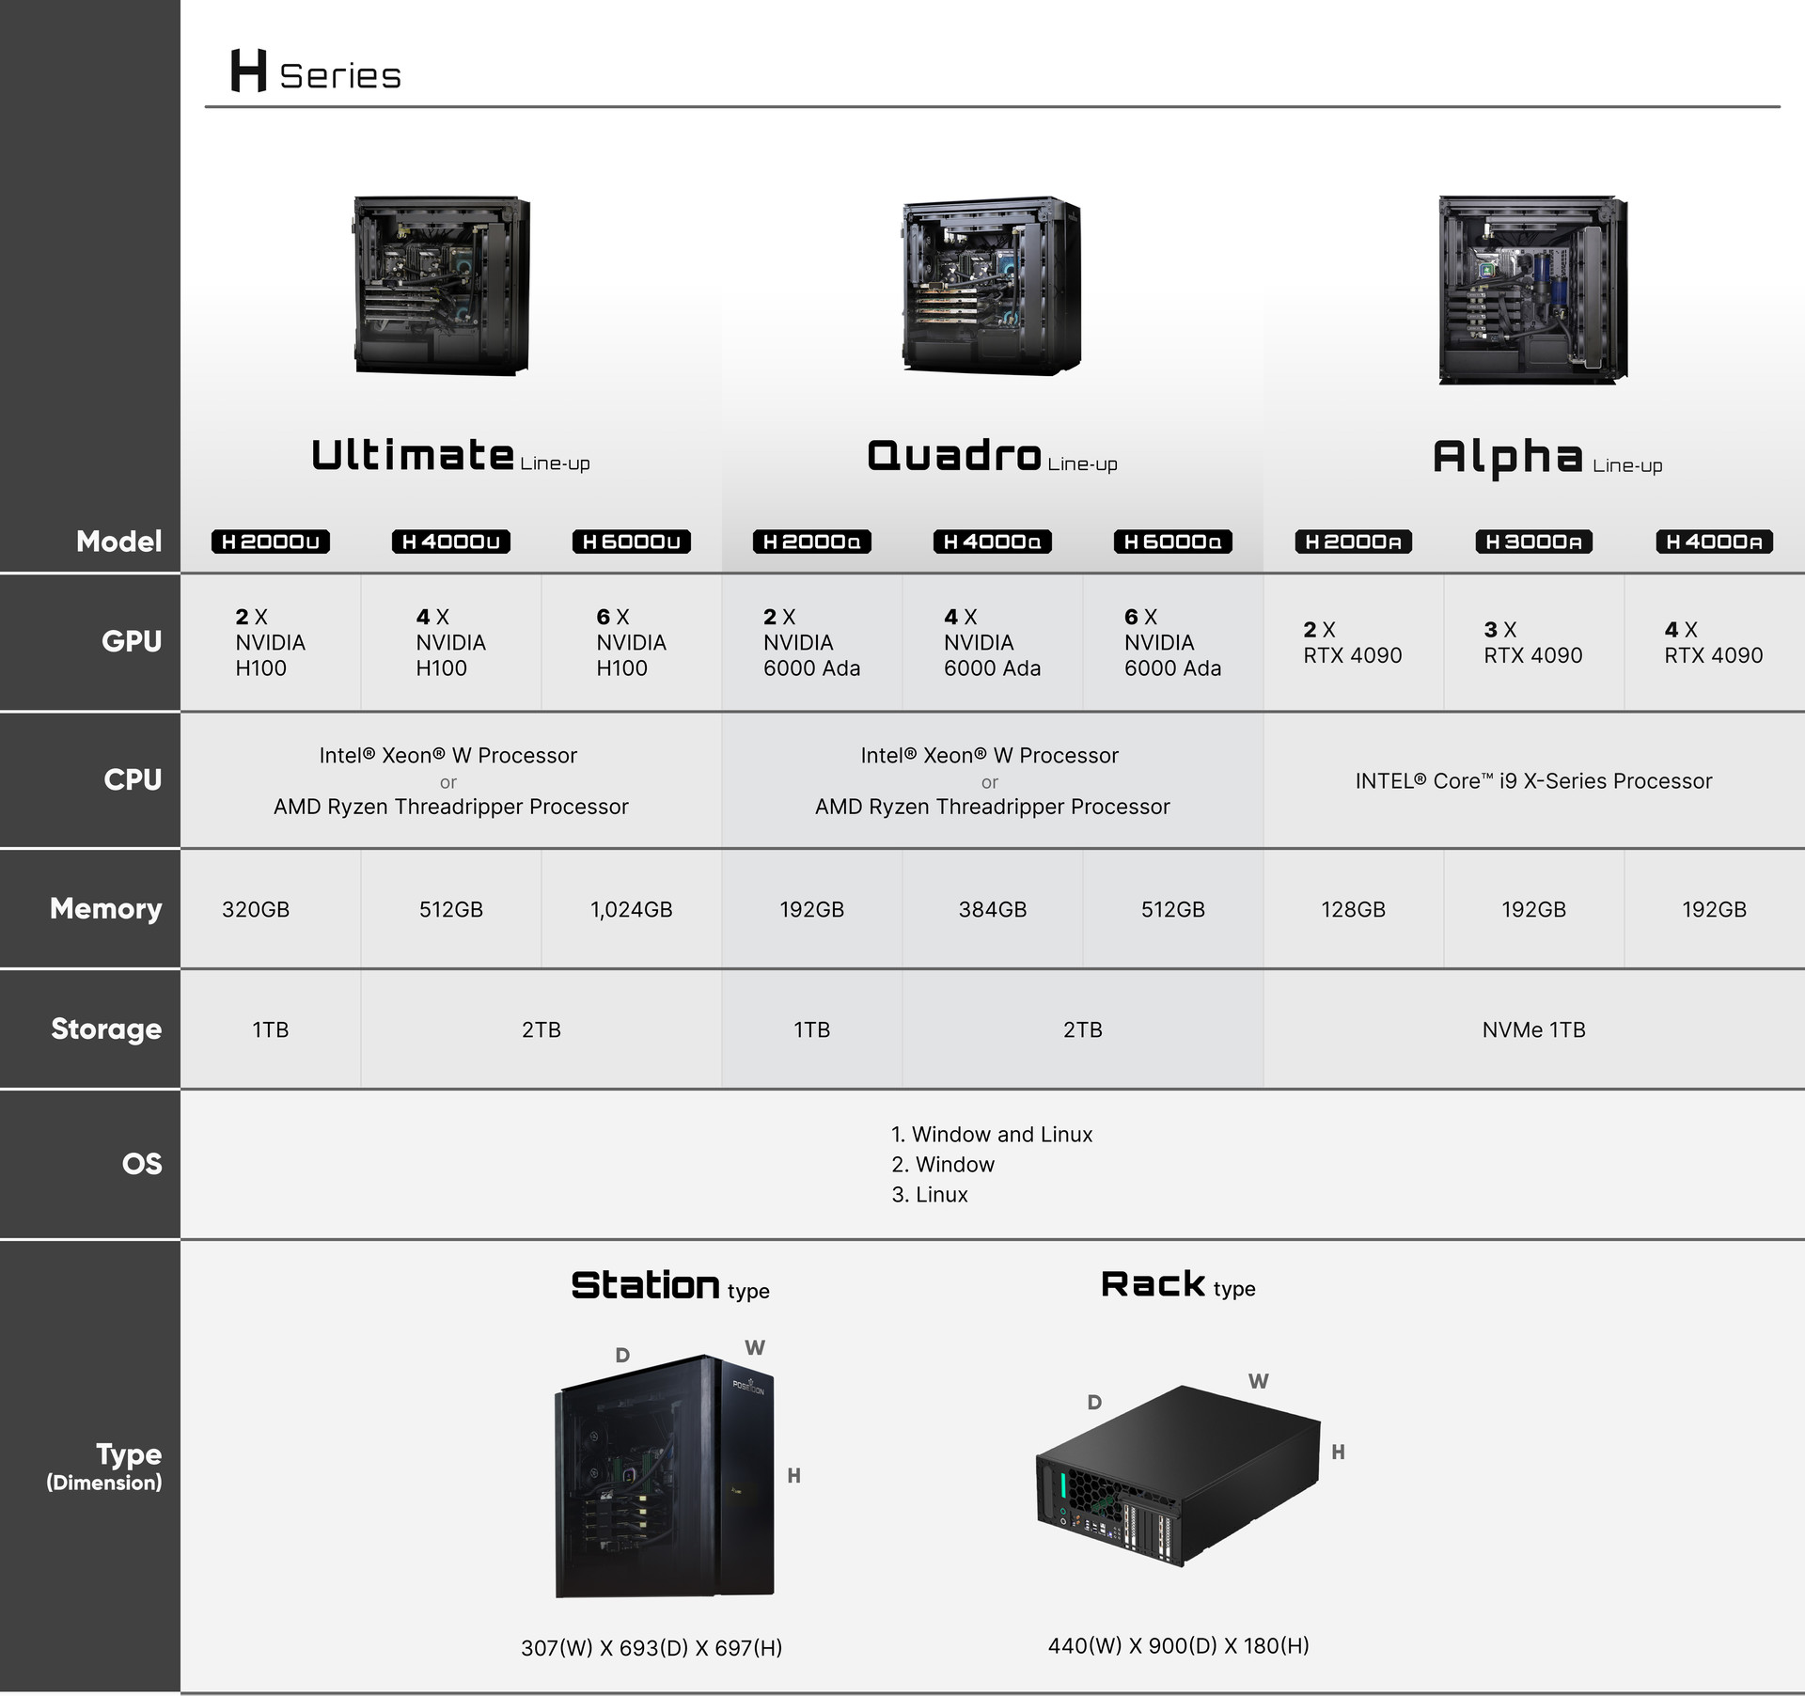Click the 1TB storage under H2000Q
The height and width of the screenshot is (1696, 1805).
tap(812, 1029)
